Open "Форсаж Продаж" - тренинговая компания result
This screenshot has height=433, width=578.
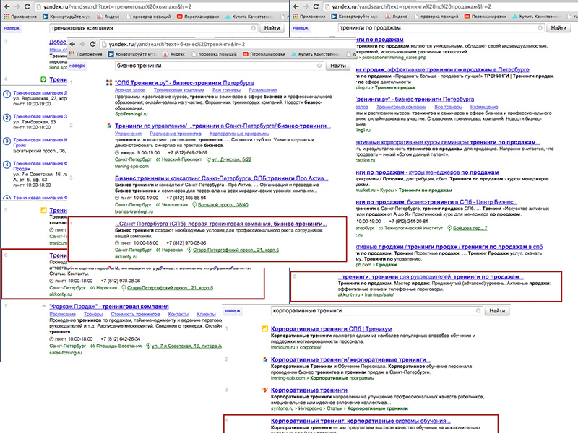pyautogui.click(x=109, y=306)
